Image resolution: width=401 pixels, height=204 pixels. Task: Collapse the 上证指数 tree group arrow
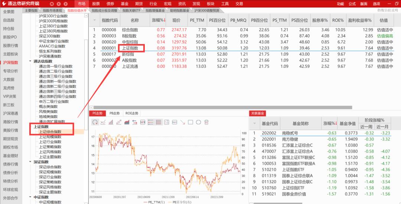coord(30,127)
